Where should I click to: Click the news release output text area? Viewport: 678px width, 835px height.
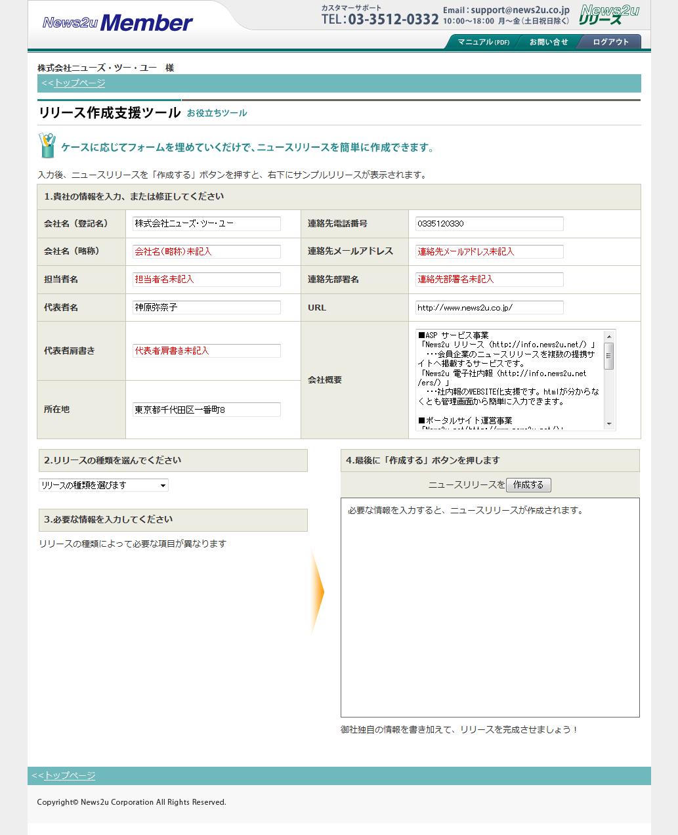490,607
